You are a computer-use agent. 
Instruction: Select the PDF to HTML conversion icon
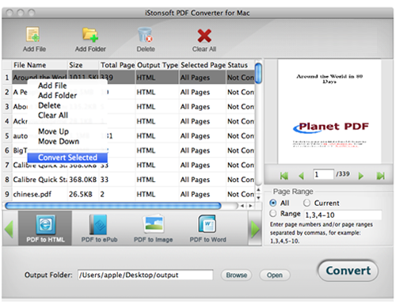click(x=46, y=225)
